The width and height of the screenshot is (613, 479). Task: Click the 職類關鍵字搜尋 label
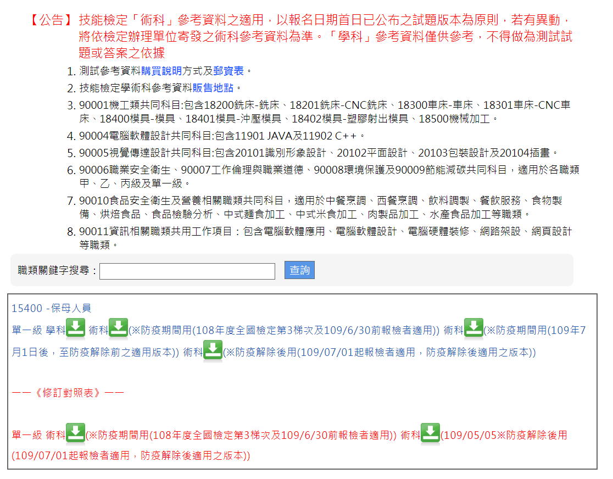pos(57,270)
